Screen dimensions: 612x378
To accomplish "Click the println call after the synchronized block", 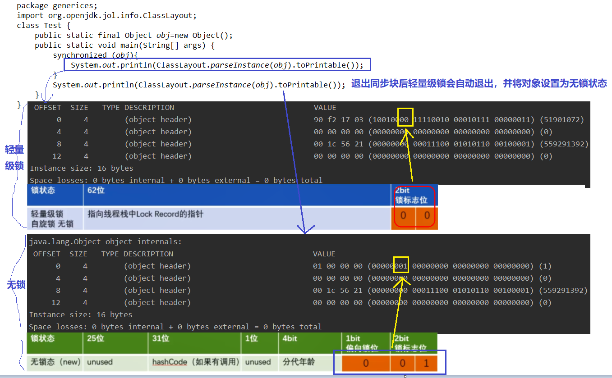I will pos(199,85).
